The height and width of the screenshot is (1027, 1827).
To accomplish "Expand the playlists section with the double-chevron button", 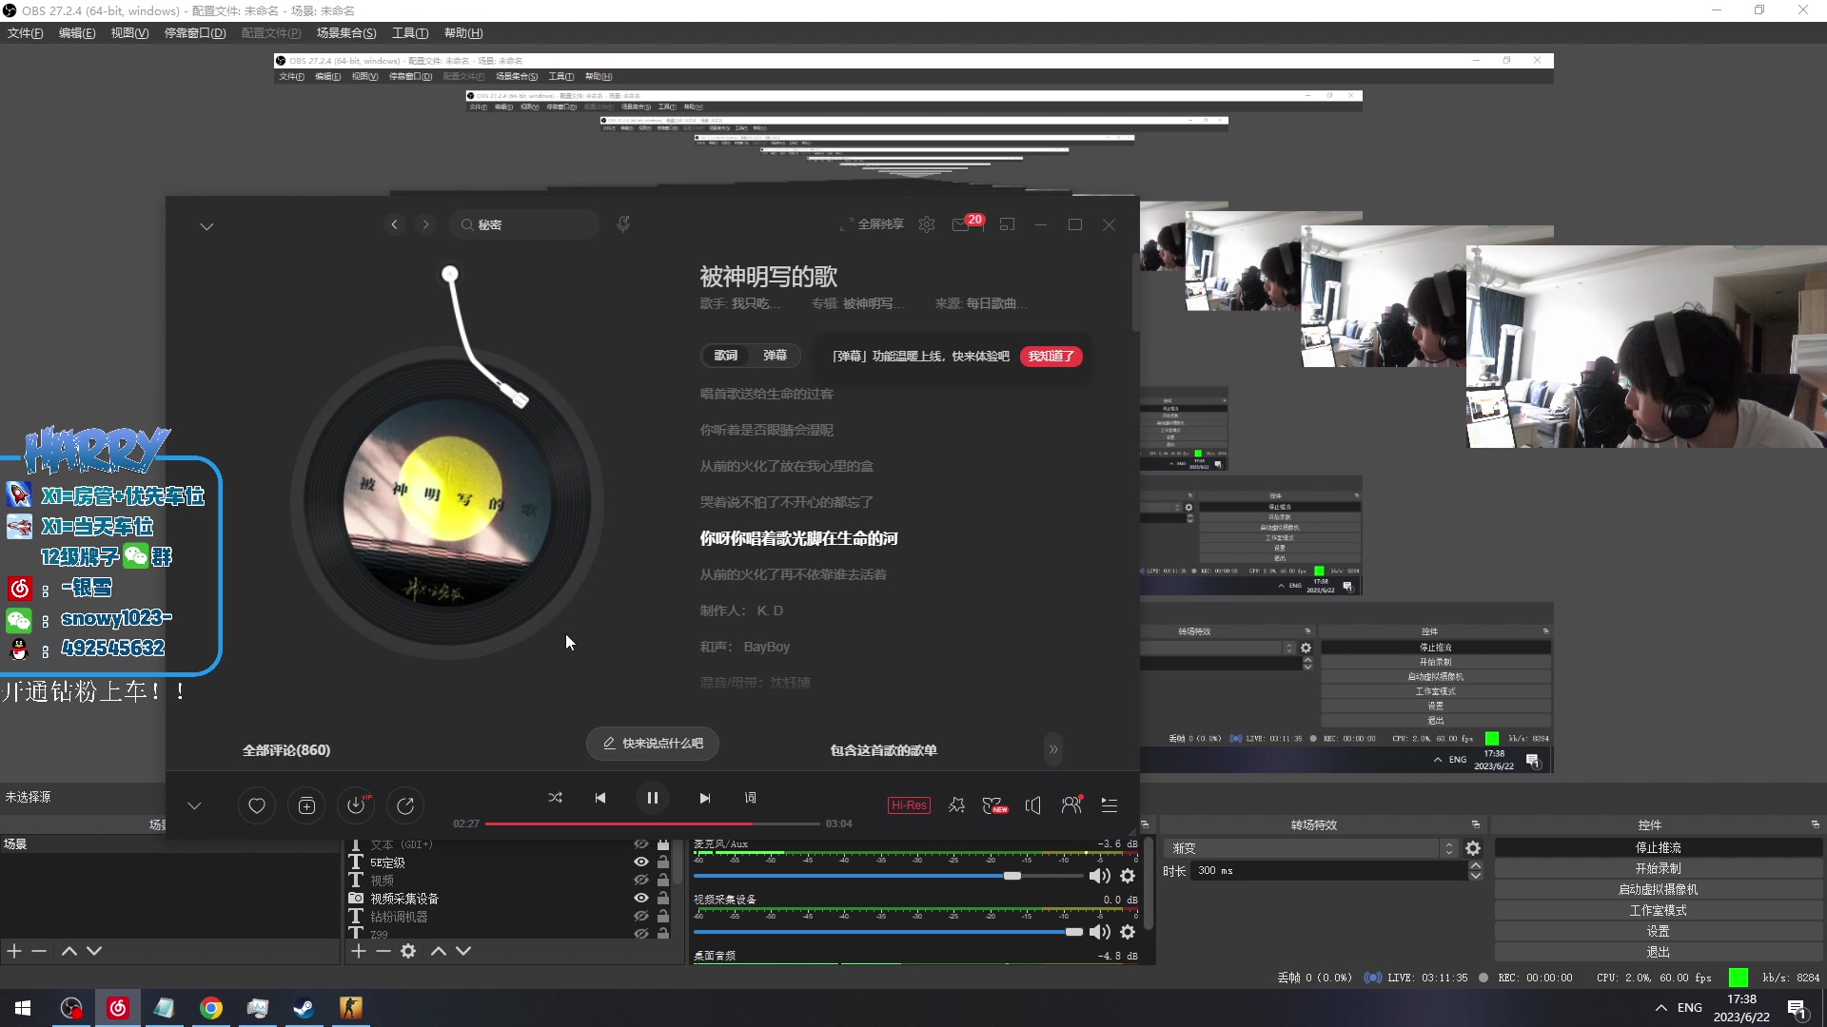I will coord(1053,749).
